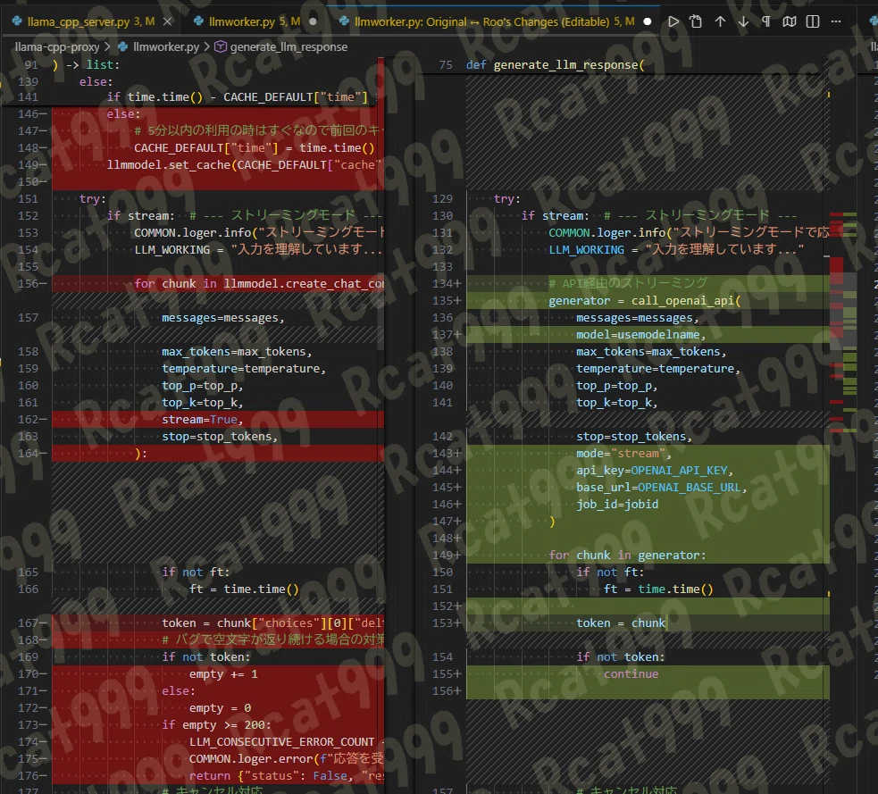
Task: Click 'CACHE_DEFAULT["time"] = time.time()' removed line
Action: pyautogui.click(x=255, y=148)
